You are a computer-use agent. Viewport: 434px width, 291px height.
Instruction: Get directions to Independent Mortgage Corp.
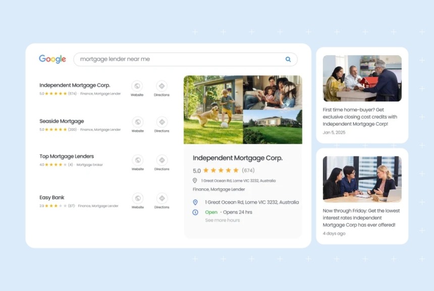click(x=161, y=86)
